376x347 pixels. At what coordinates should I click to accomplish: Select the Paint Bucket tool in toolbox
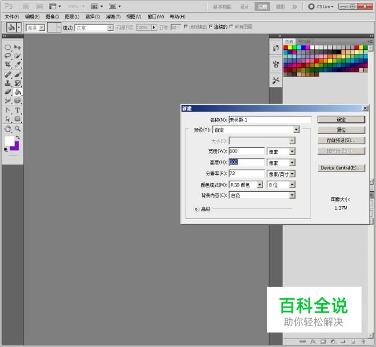pos(17,92)
